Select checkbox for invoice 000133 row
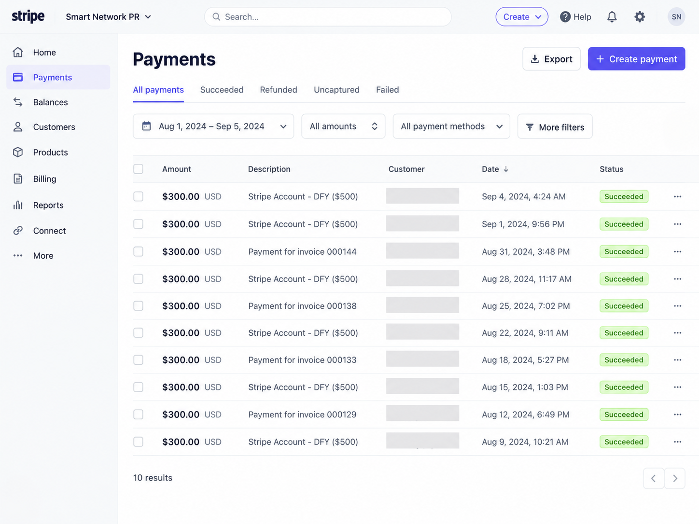Viewport: 699px width, 524px height. [139, 360]
